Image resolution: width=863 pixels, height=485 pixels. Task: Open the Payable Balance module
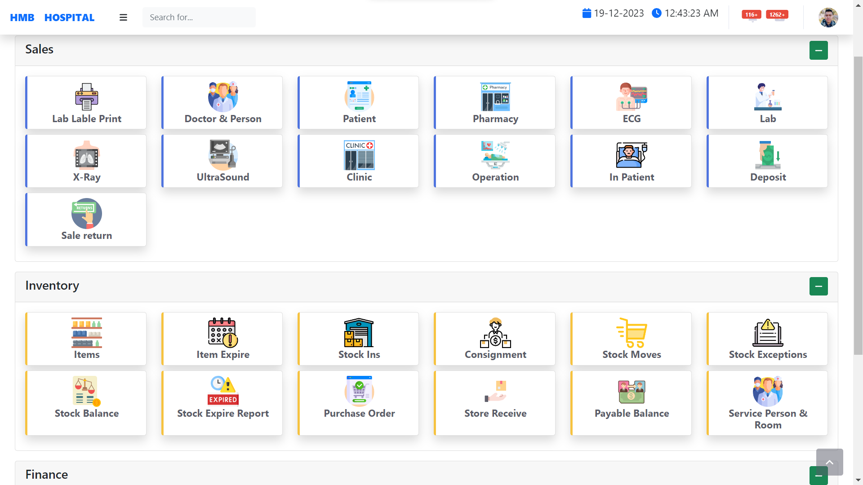pos(631,403)
